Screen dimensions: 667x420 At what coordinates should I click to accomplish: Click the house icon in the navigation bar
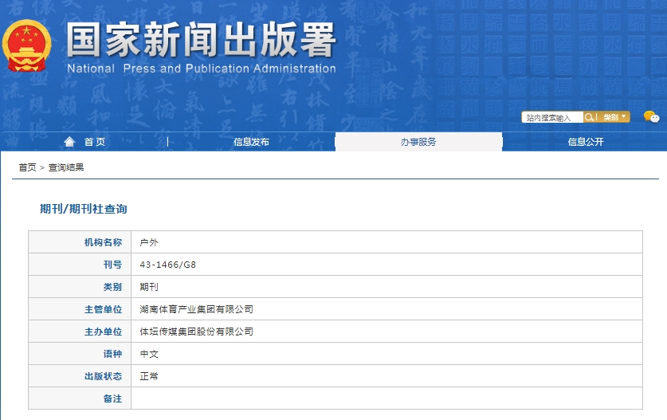[69, 142]
